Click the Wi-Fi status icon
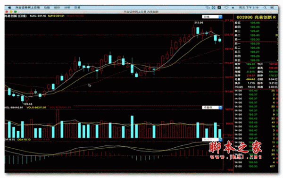This screenshot has height=178, width=283. click(226, 8)
